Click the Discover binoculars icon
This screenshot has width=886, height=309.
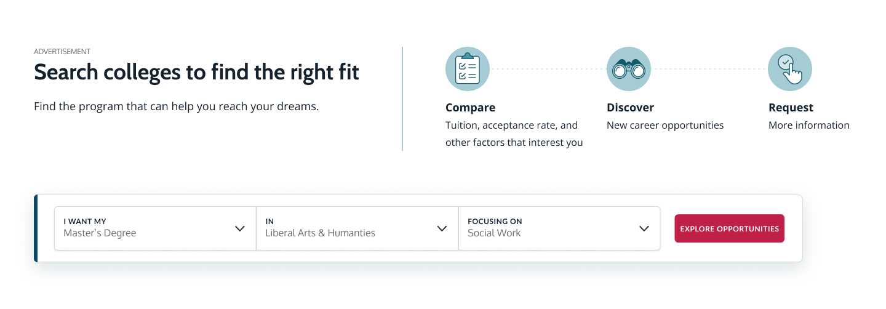coord(628,69)
